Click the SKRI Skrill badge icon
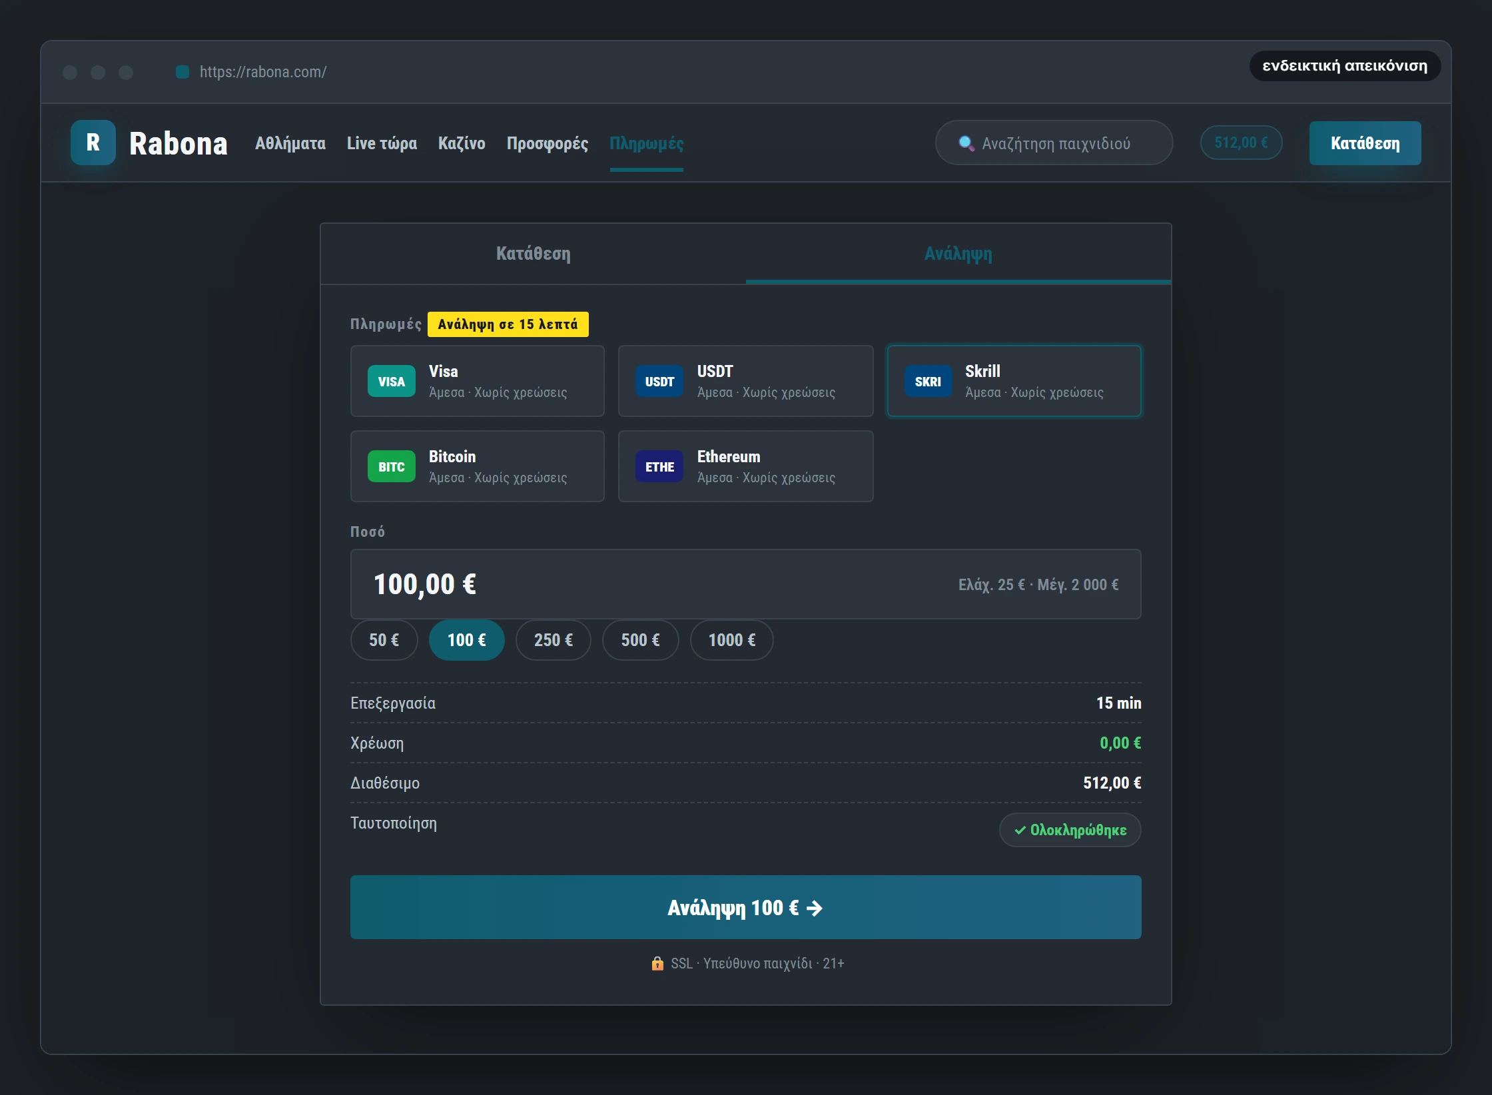Viewport: 1492px width, 1095px height. coord(928,382)
